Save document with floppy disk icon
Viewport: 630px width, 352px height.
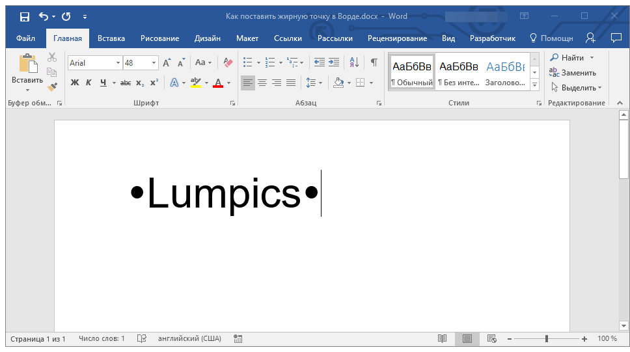[x=25, y=16]
